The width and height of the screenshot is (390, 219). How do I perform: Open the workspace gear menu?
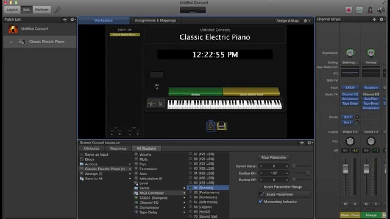(x=306, y=21)
